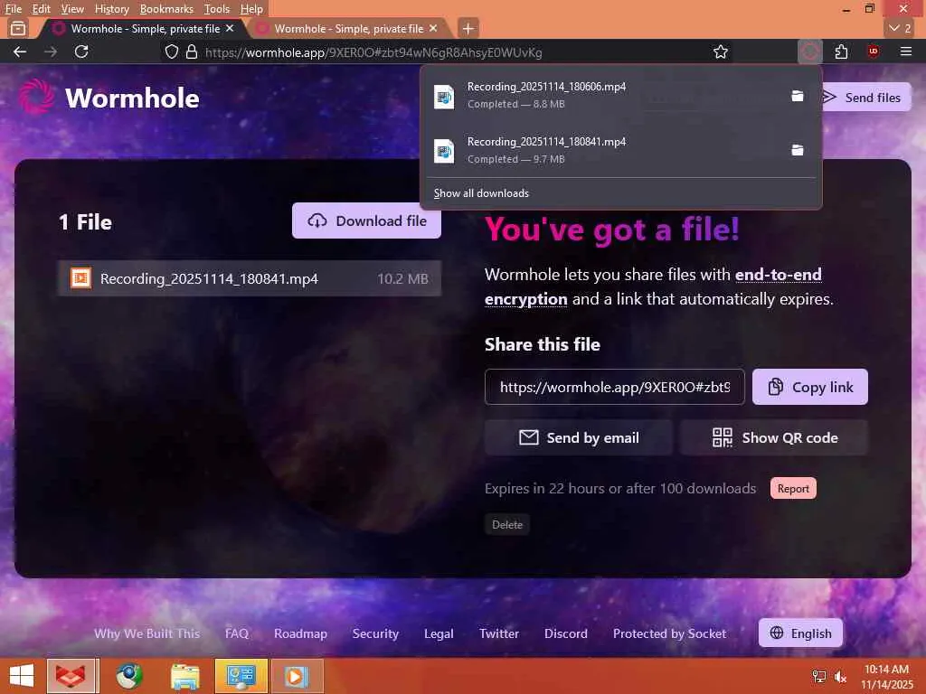Open downloaded file Recording_20251114_180841.mp4 from the panel
The height and width of the screenshot is (694, 926).
(x=605, y=150)
